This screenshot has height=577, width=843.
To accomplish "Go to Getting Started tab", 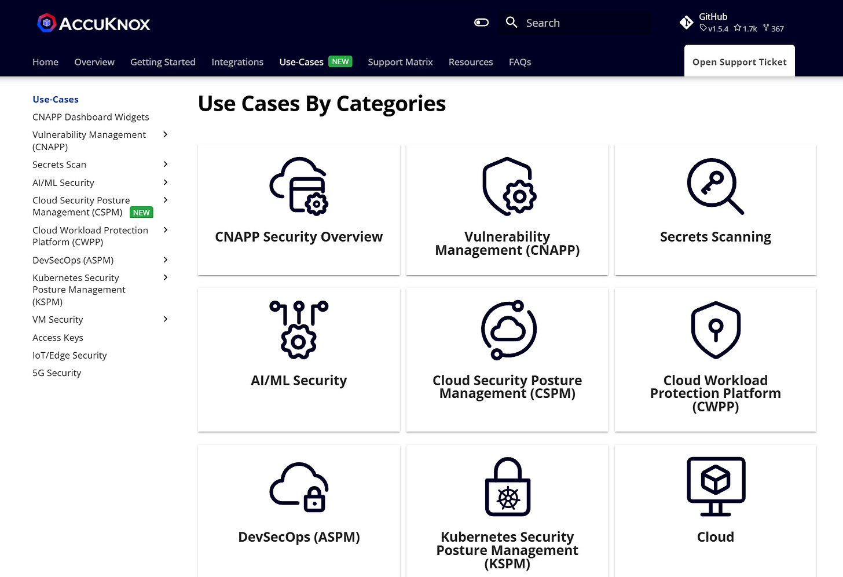I will tap(163, 62).
